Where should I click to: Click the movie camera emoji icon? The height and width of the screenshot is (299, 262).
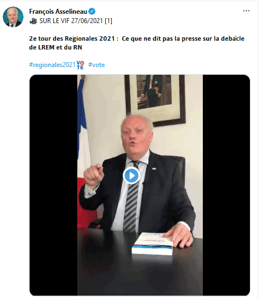[x=33, y=21]
